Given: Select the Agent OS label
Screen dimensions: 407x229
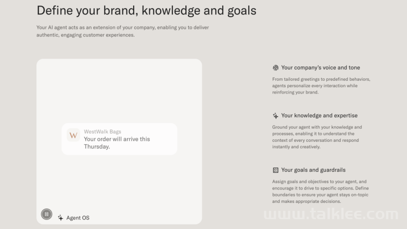Looking at the screenshot, I should [x=78, y=218].
